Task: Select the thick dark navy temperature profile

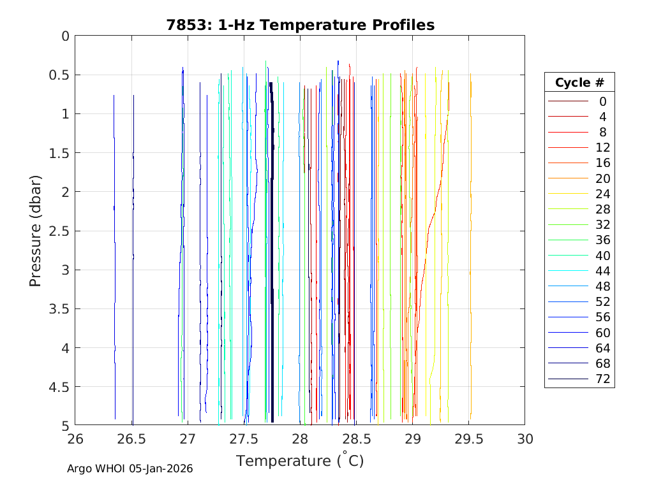Action: (272, 255)
